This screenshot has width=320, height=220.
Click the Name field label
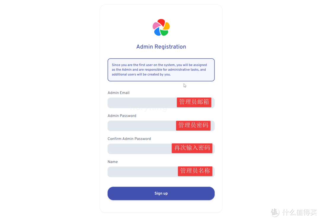pos(113,162)
